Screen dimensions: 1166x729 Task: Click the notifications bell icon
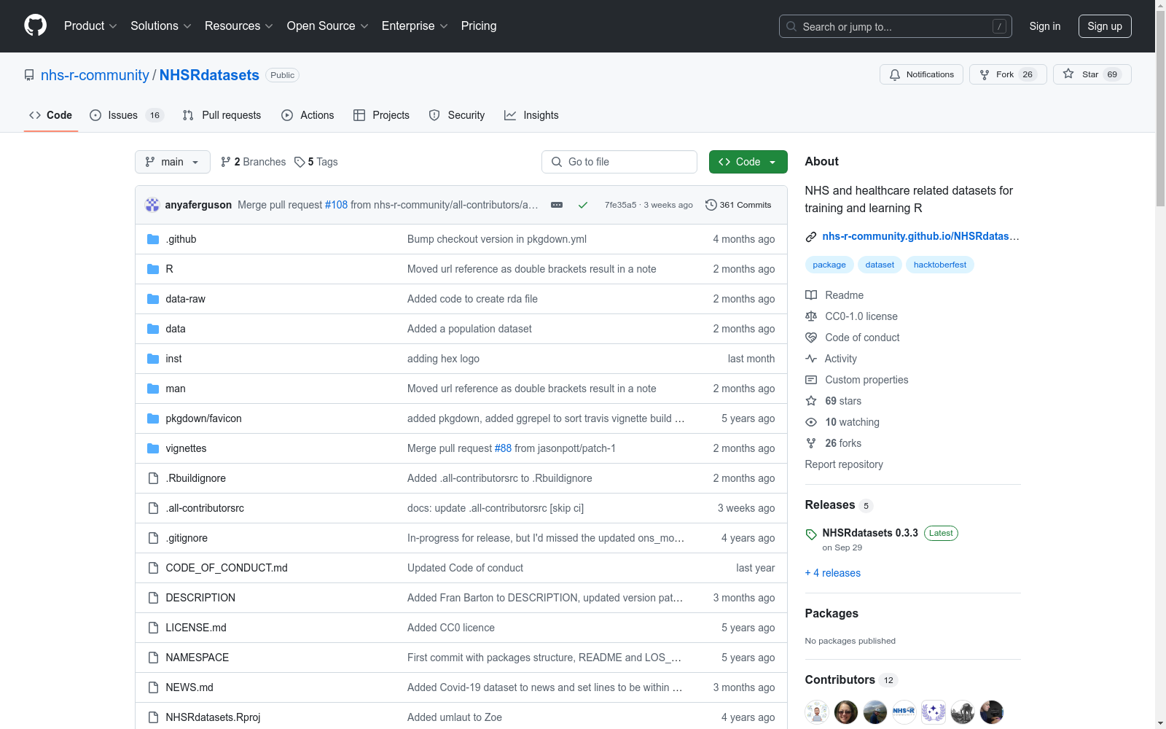(x=895, y=74)
